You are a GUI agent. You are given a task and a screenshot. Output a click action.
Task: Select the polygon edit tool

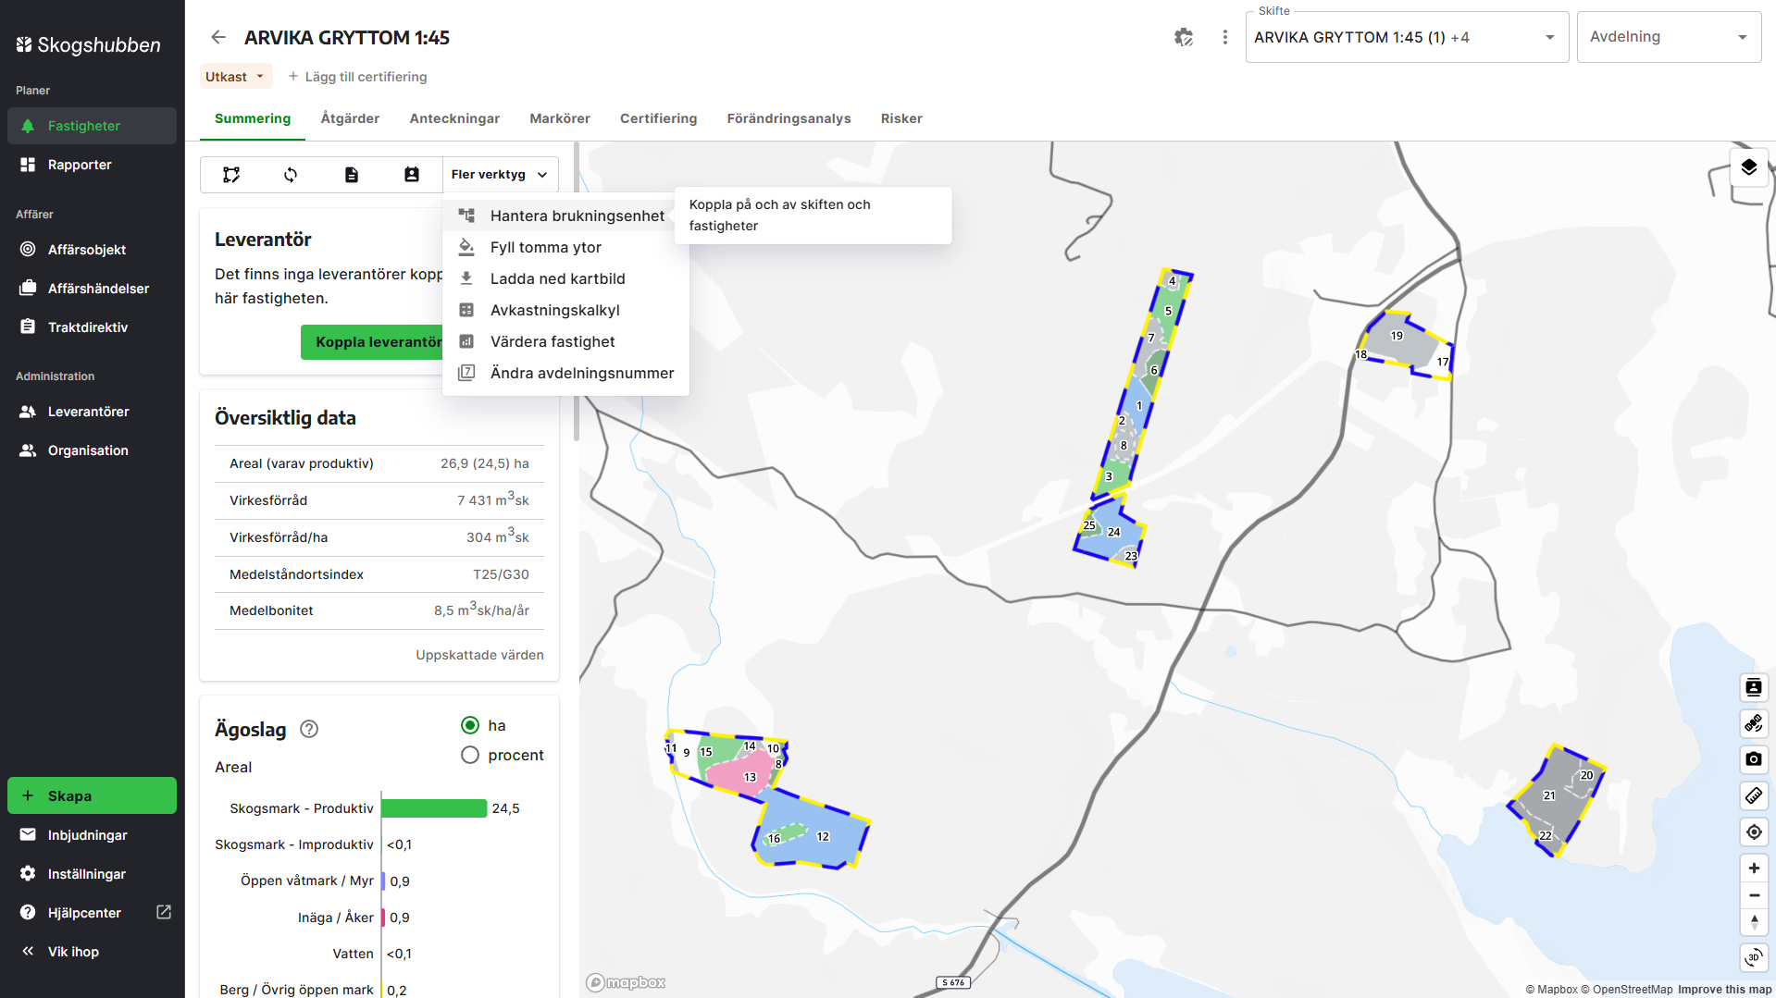[231, 175]
